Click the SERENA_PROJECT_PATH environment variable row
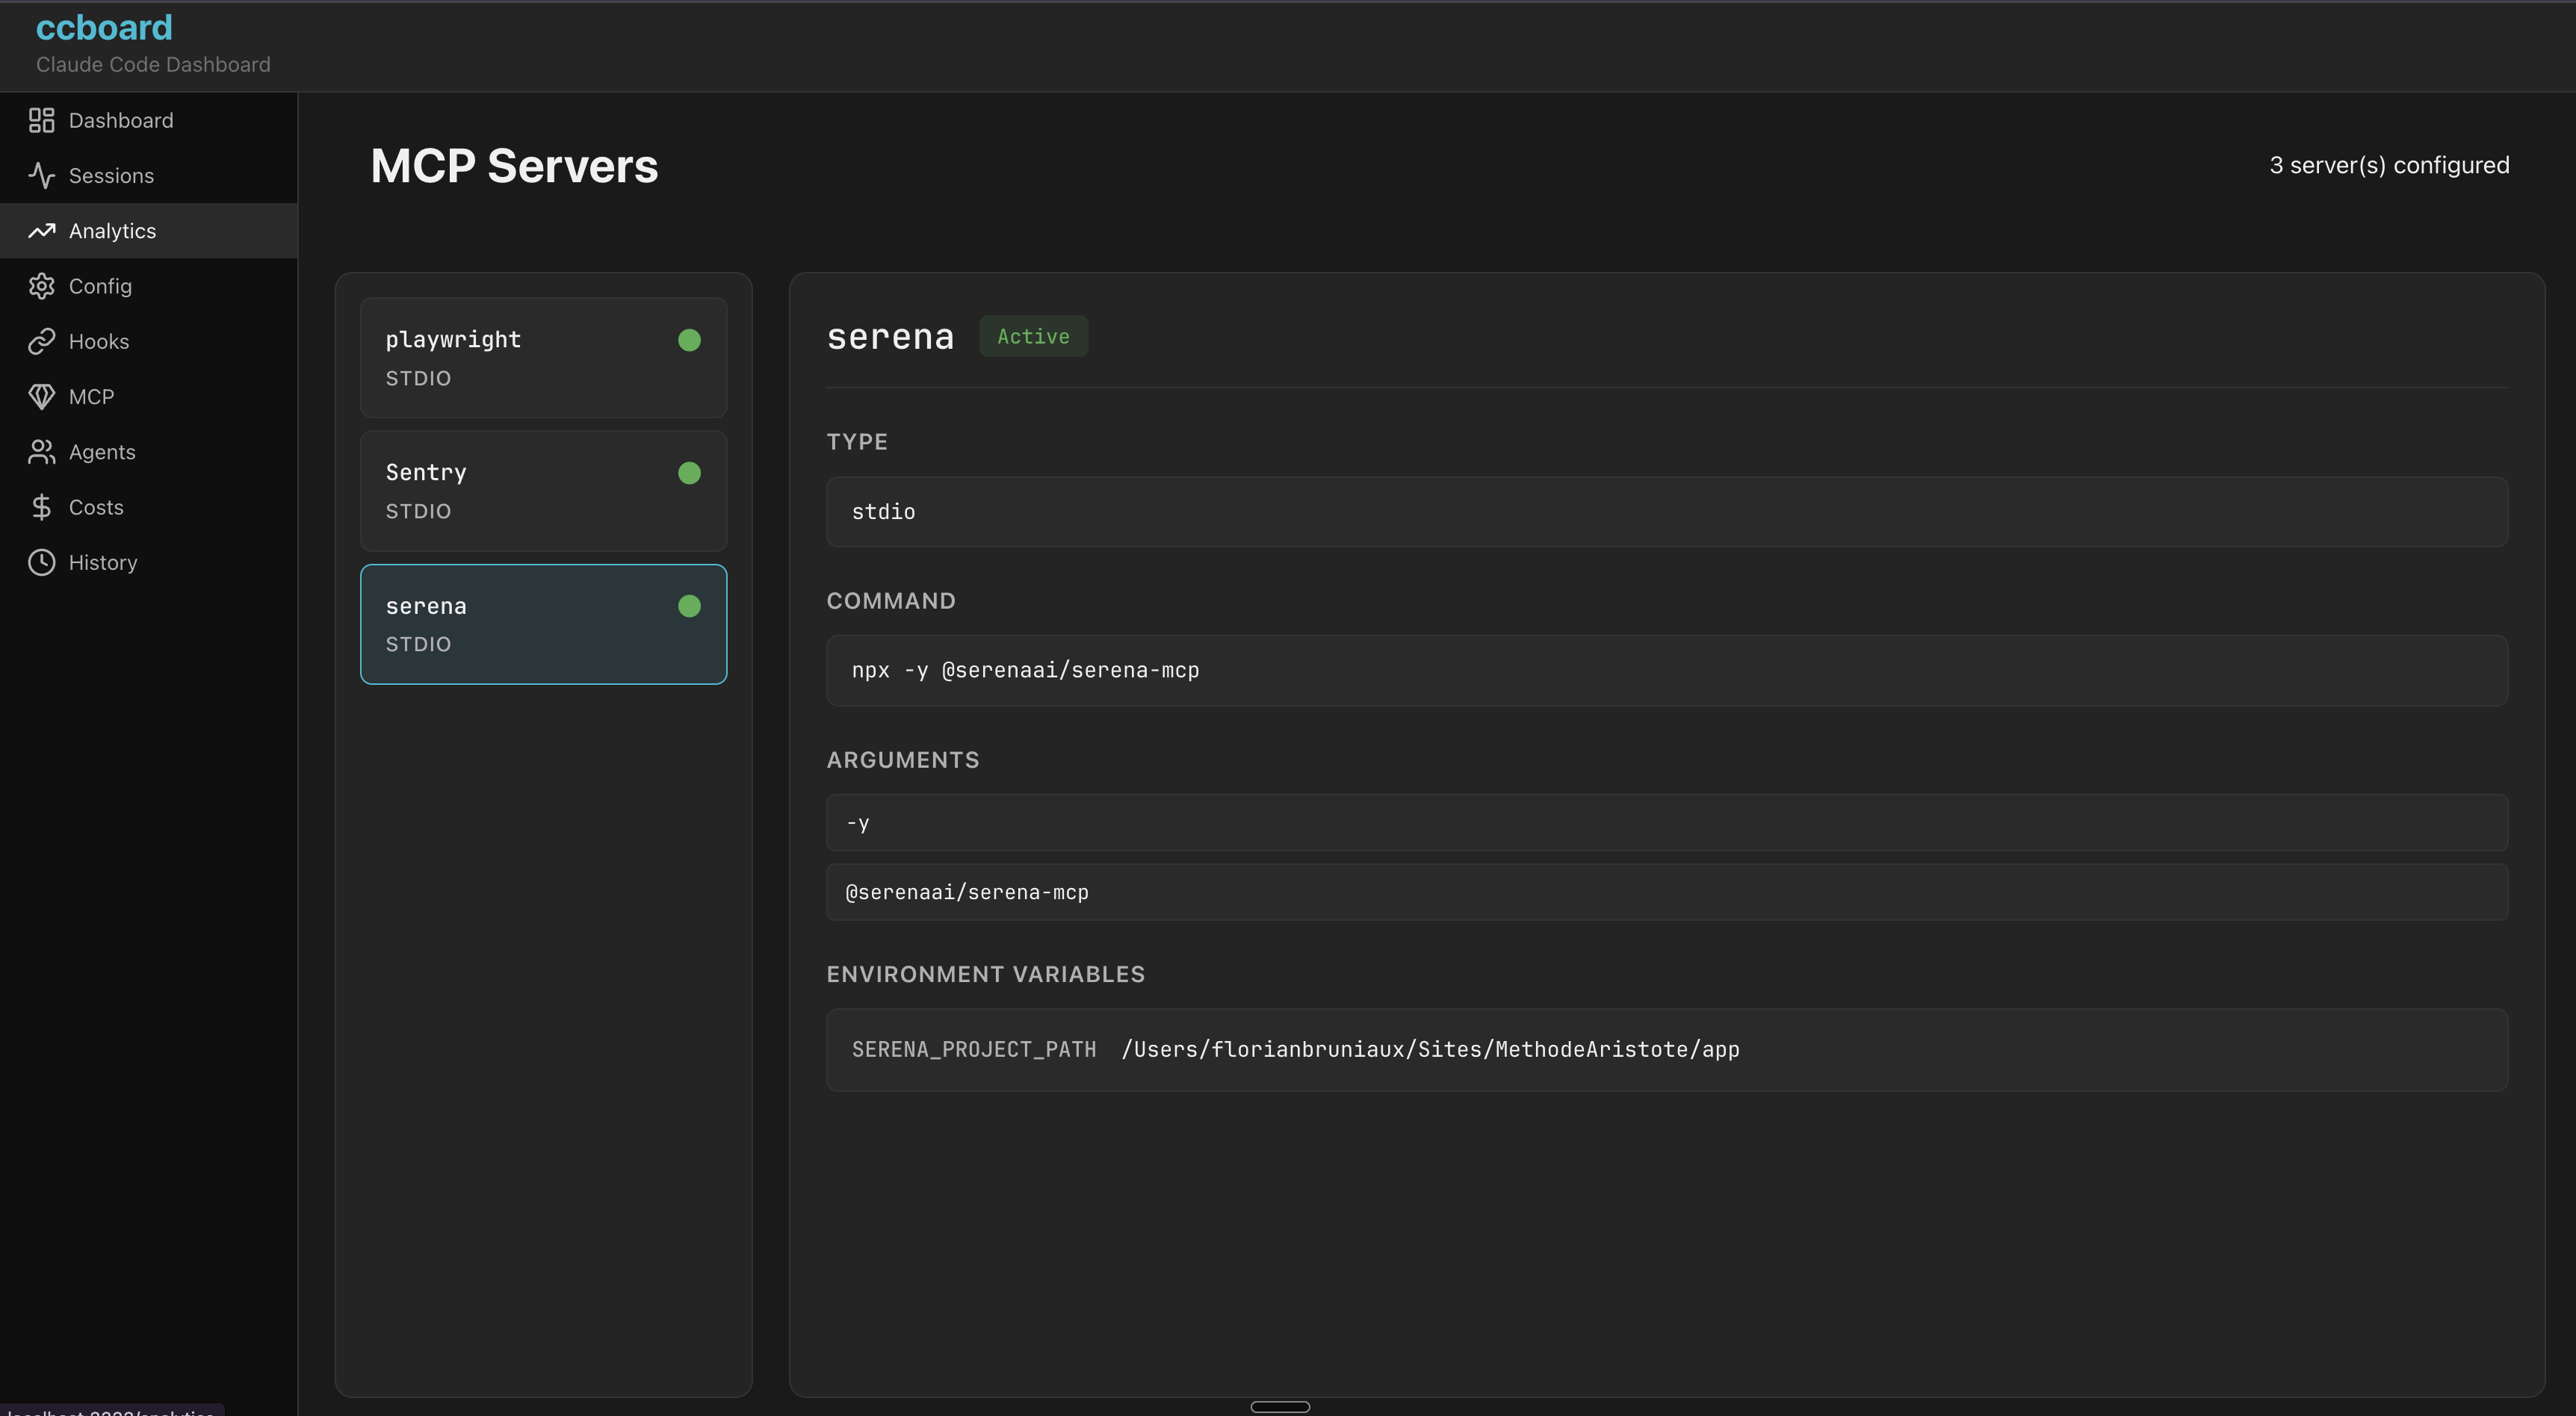2576x1416 pixels. pos(1666,1049)
